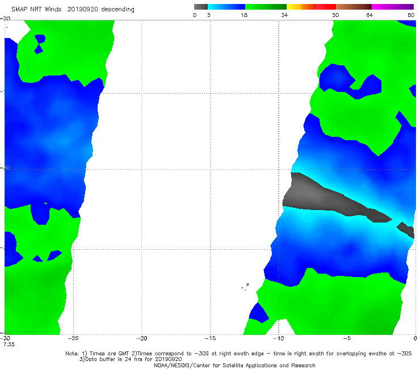Click the brown segment of the color bar
Viewport: 420px width, 369px height.
click(354, 7)
